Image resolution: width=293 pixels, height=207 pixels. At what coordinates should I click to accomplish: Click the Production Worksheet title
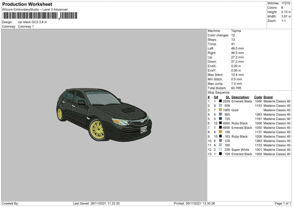(27, 4)
